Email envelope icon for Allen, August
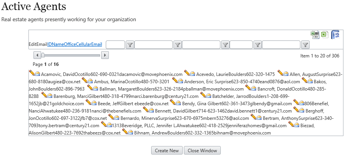The image size is (345, 158). 286,74
